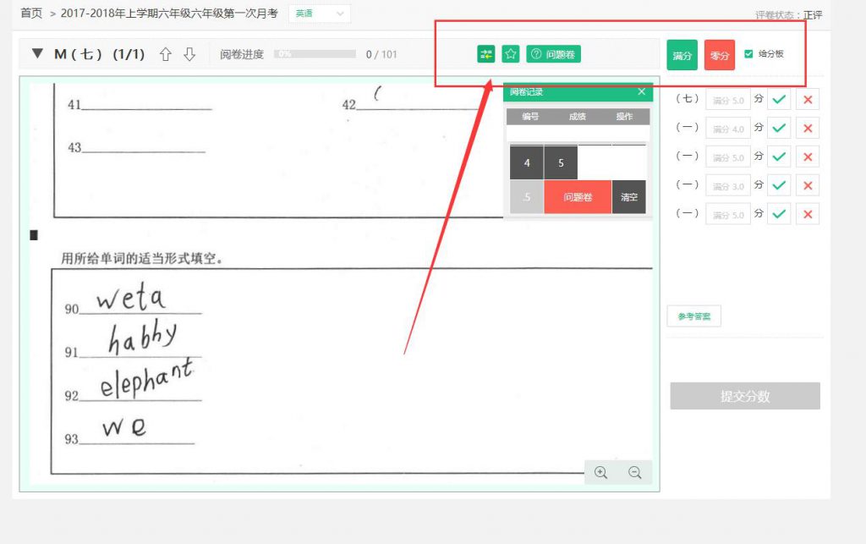Click the green settings sliders icon
Viewport: 866px width, 544px height.
485,54
